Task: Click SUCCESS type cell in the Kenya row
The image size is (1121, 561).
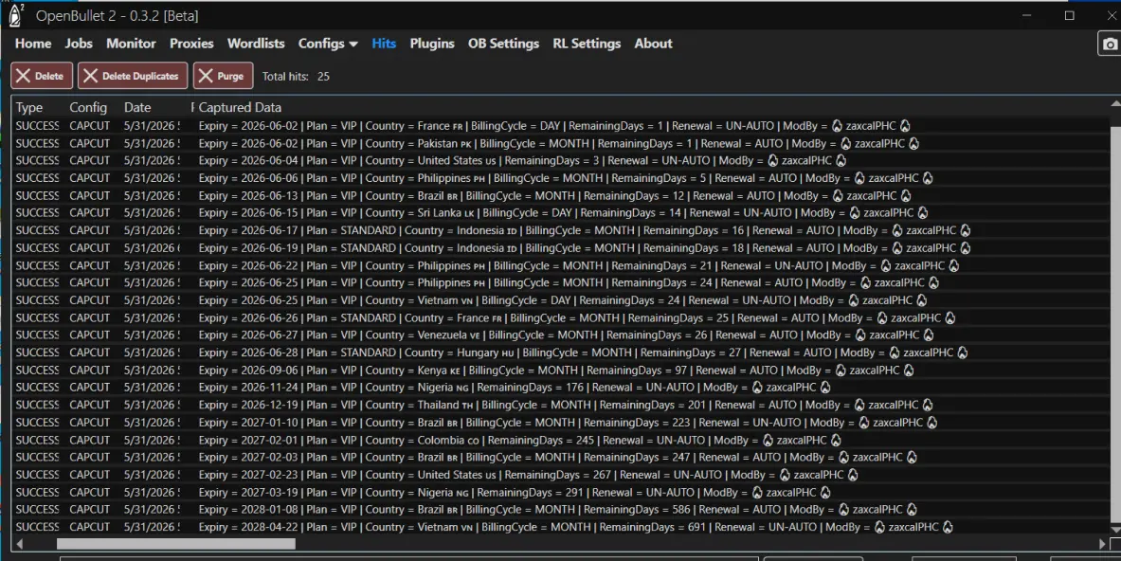Action: [37, 371]
